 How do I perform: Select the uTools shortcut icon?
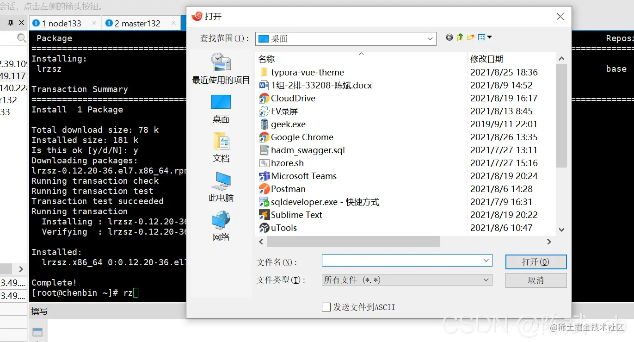click(x=264, y=228)
